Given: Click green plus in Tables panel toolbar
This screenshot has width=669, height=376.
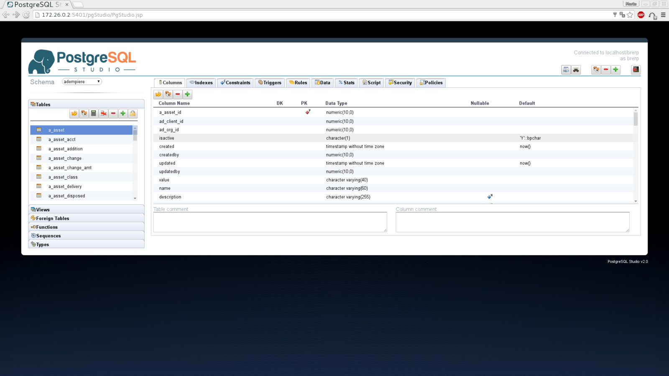Looking at the screenshot, I should click(x=123, y=114).
